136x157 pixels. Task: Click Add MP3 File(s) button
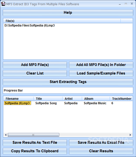(35, 65)
